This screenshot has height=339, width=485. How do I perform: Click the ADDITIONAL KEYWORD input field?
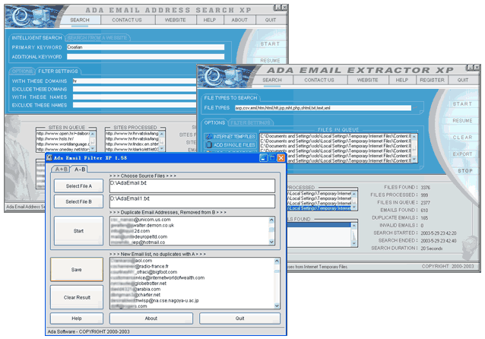(x=145, y=56)
